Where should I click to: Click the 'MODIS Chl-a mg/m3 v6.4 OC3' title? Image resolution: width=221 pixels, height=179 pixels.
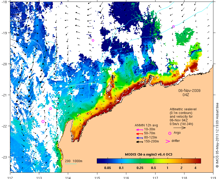point(149,155)
